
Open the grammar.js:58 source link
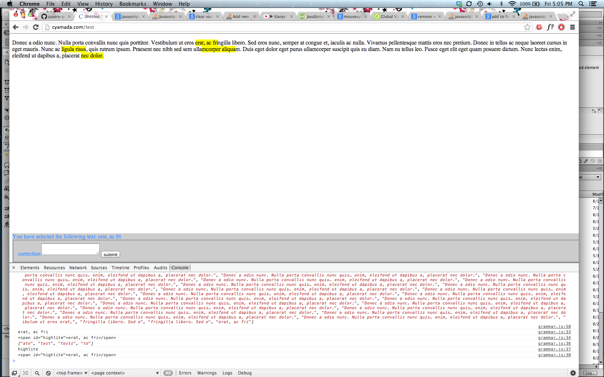pos(554,326)
